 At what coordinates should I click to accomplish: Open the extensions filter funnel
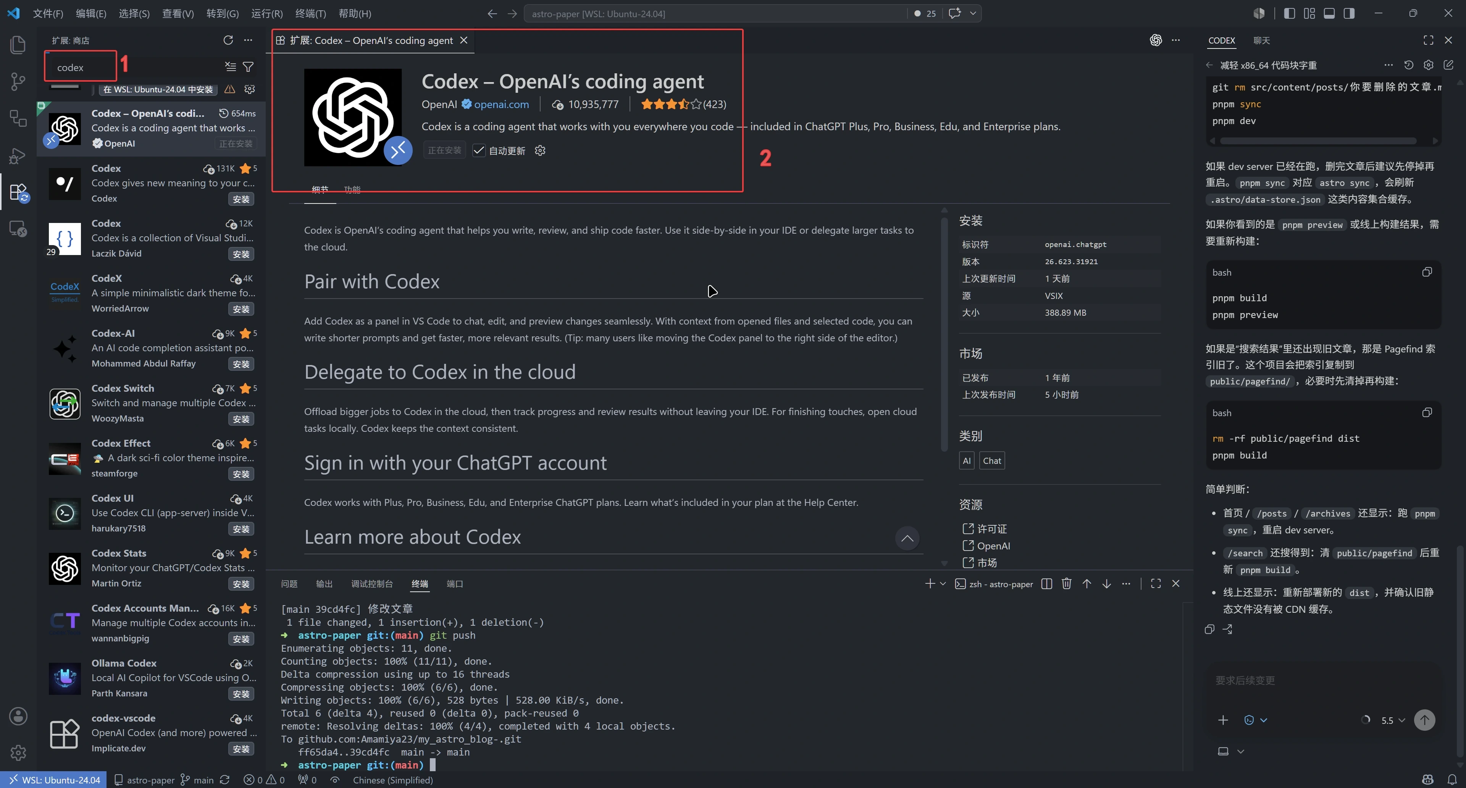pyautogui.click(x=248, y=67)
